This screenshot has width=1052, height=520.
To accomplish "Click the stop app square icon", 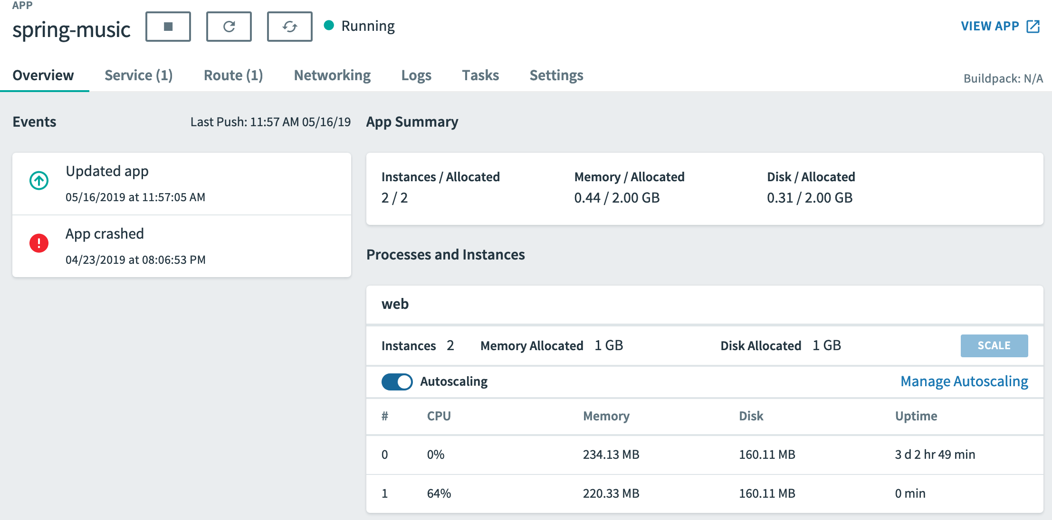I will (x=168, y=27).
